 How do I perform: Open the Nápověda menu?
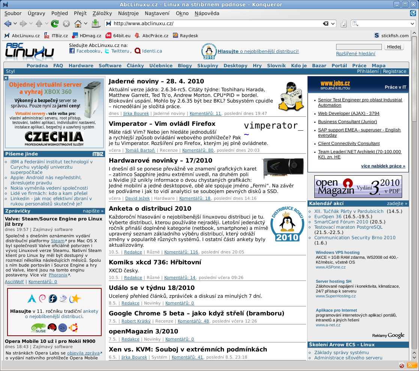(207, 14)
